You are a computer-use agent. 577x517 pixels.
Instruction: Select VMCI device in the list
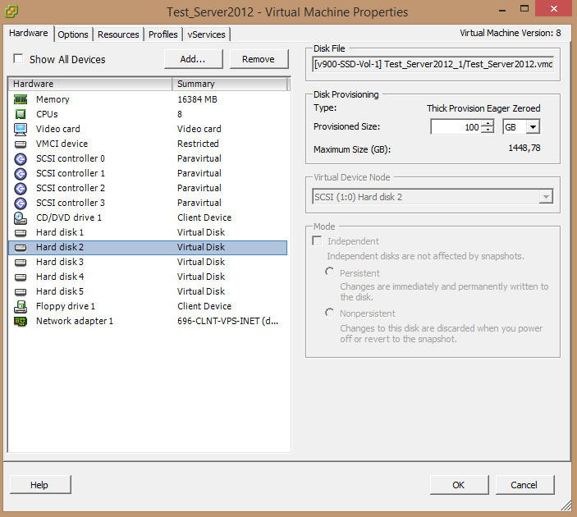[x=62, y=144]
